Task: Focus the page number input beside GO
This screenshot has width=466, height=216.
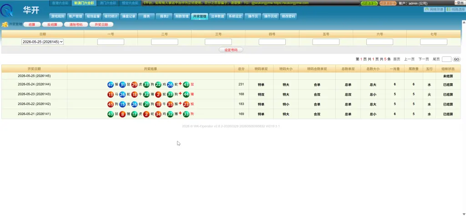Action: point(446,59)
